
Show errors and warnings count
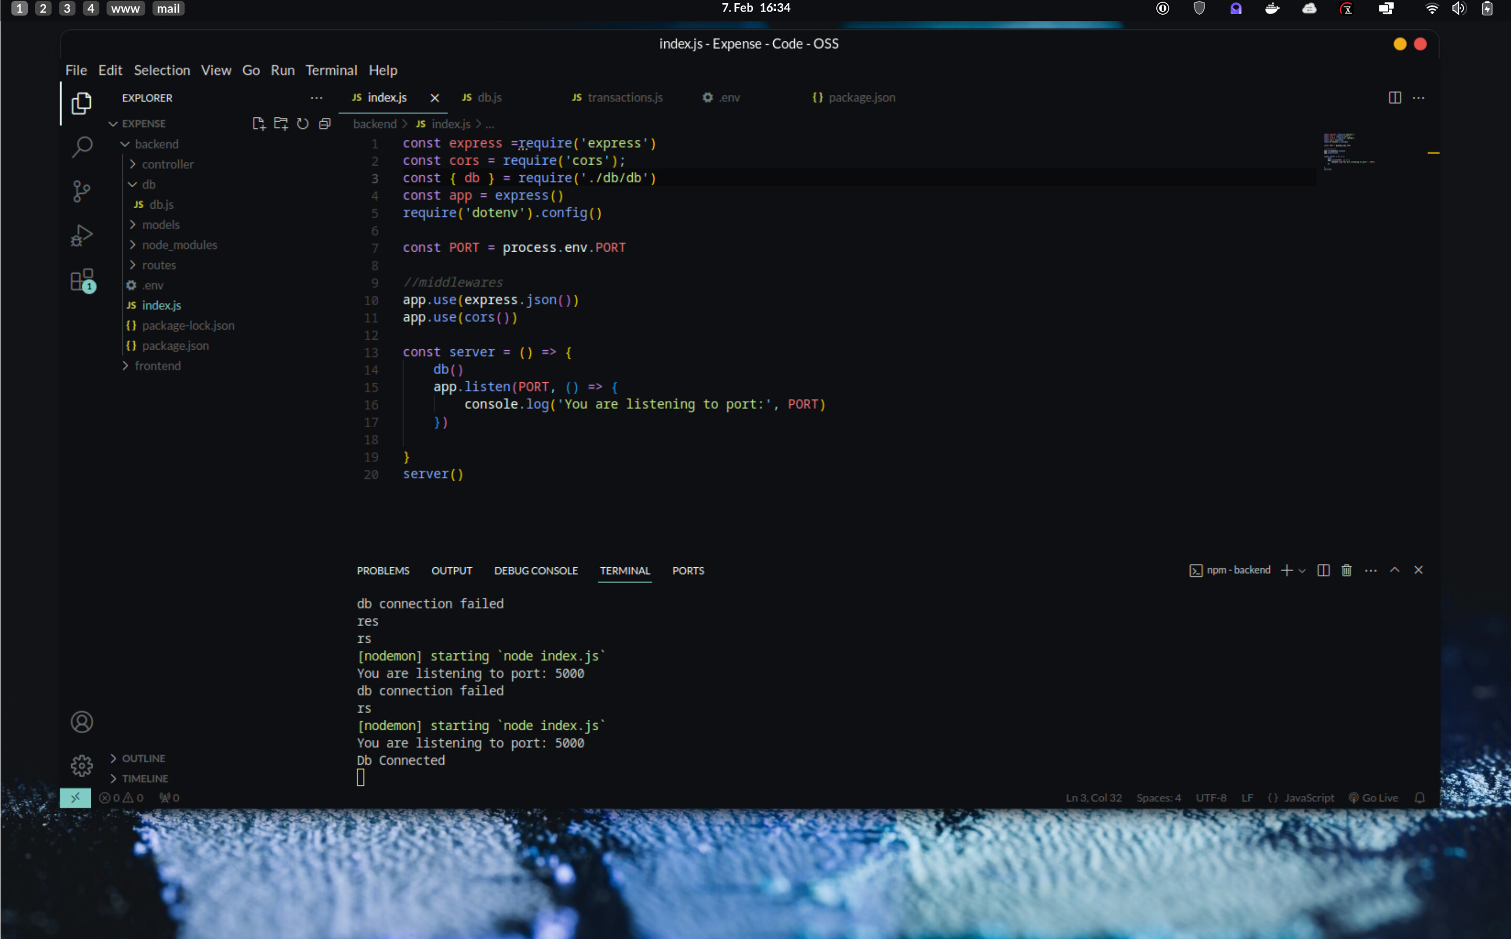(121, 797)
